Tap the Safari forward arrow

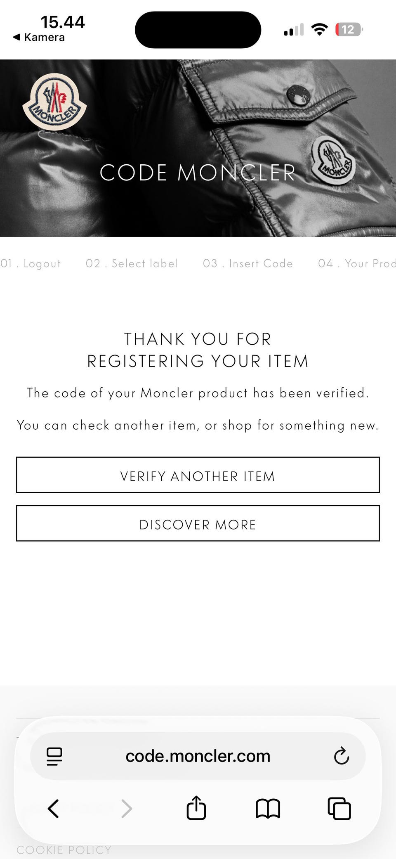coord(126,808)
